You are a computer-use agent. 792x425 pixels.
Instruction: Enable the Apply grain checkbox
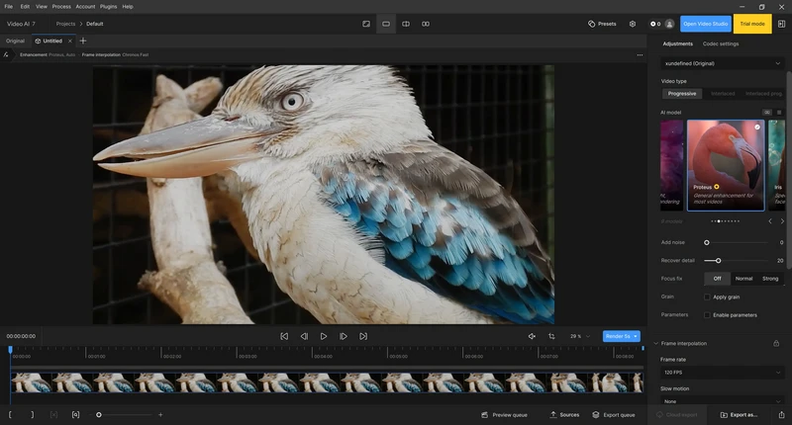point(707,297)
